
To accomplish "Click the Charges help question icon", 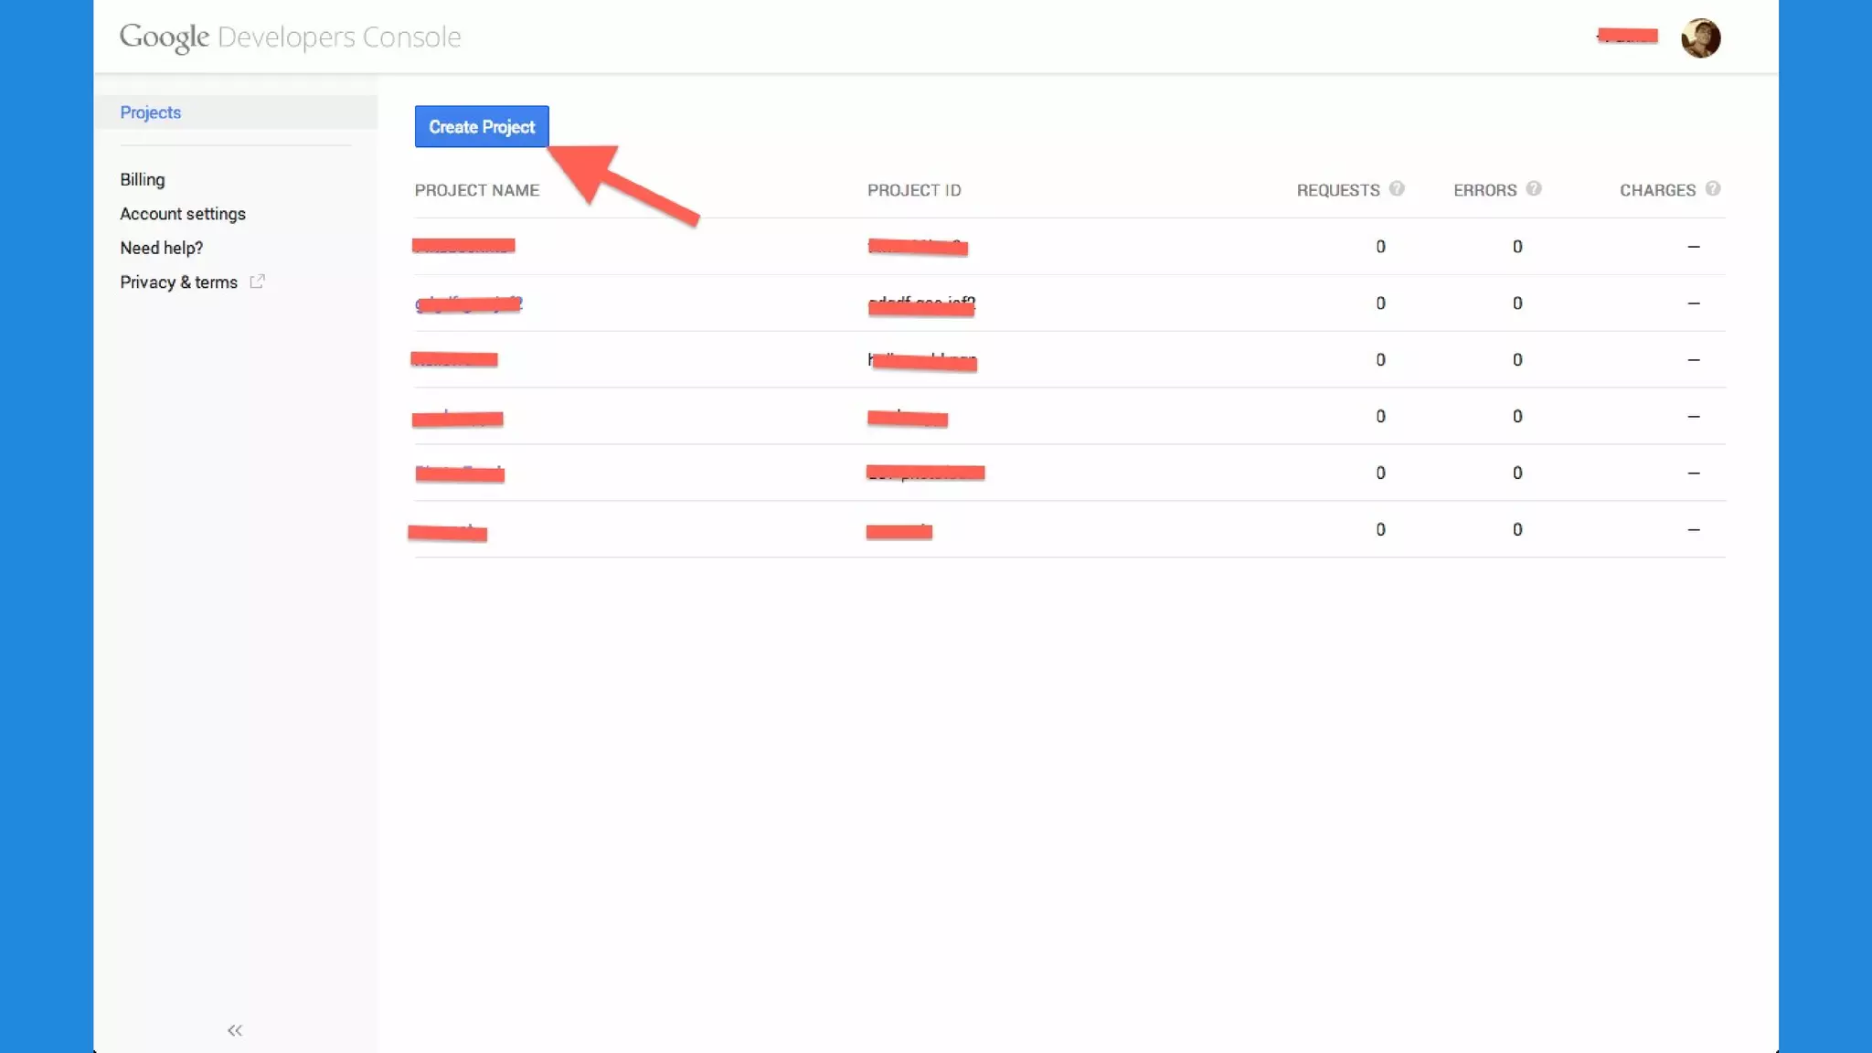I will click(1713, 188).
